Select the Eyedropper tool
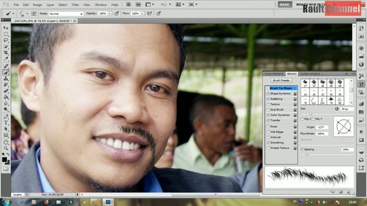Viewport: 367px width, 206px height. click(6, 58)
